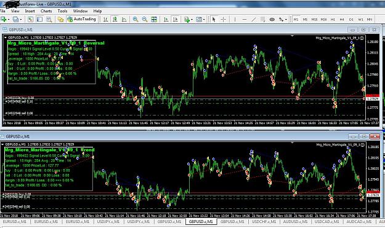Viewport: 385px width, 228px height.
Task: Expand the bottom chart's GBPUSD.c,M1 title triangle
Action: (x=2, y=144)
